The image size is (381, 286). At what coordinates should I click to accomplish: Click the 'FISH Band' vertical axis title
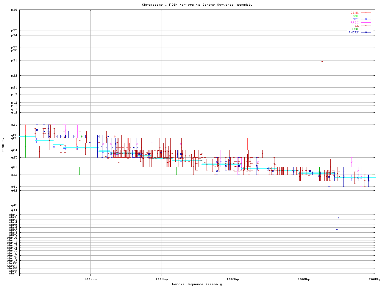click(x=3, y=143)
